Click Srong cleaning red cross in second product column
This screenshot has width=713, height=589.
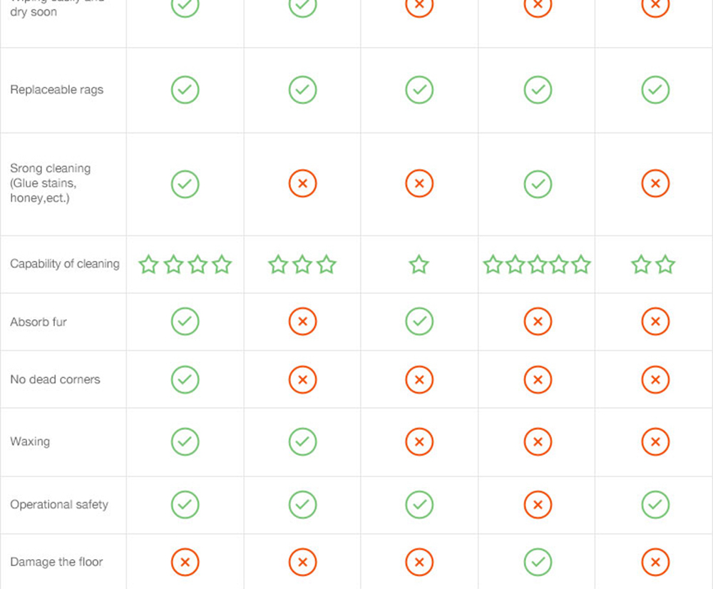(x=302, y=184)
